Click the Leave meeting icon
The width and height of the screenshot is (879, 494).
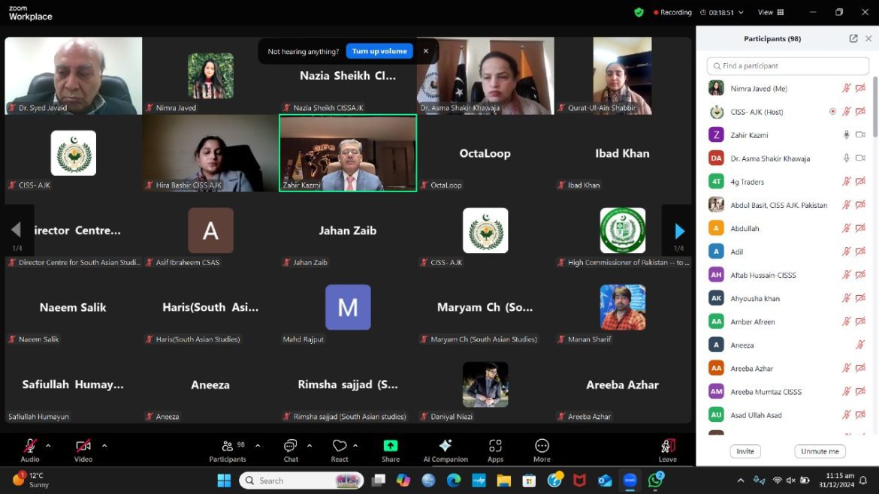tap(667, 446)
